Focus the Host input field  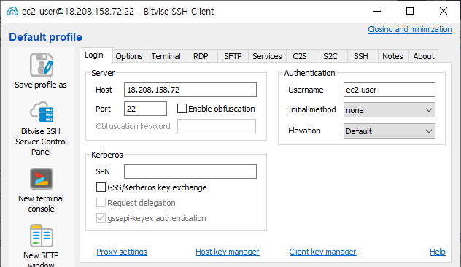tap(190, 90)
